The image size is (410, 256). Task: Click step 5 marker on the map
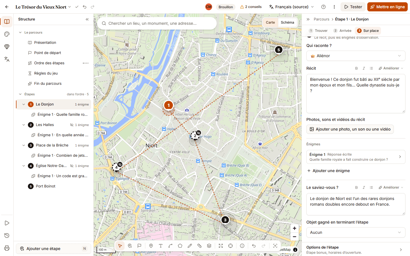coord(279,50)
